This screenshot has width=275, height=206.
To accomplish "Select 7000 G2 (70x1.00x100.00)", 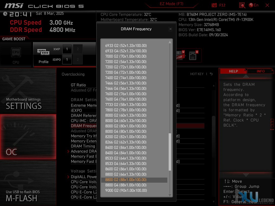I will coord(126,56).
